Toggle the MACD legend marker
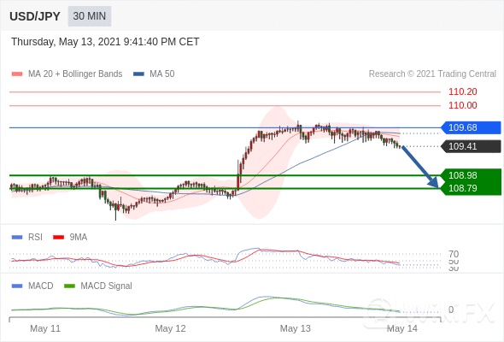Viewport: 504px width, 342px height. 17,286
